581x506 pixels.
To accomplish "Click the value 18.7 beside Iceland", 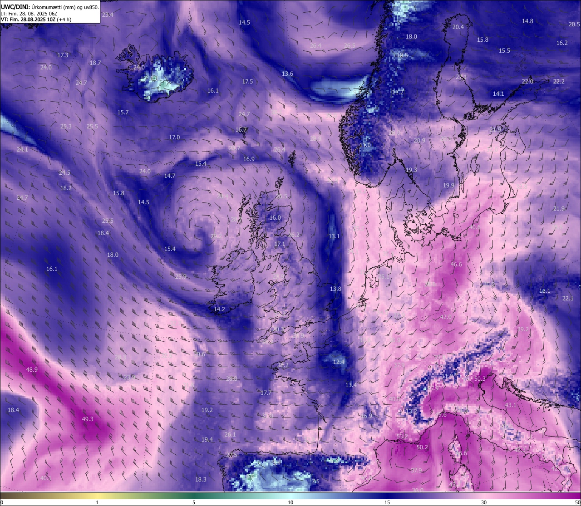I will click(x=95, y=63).
